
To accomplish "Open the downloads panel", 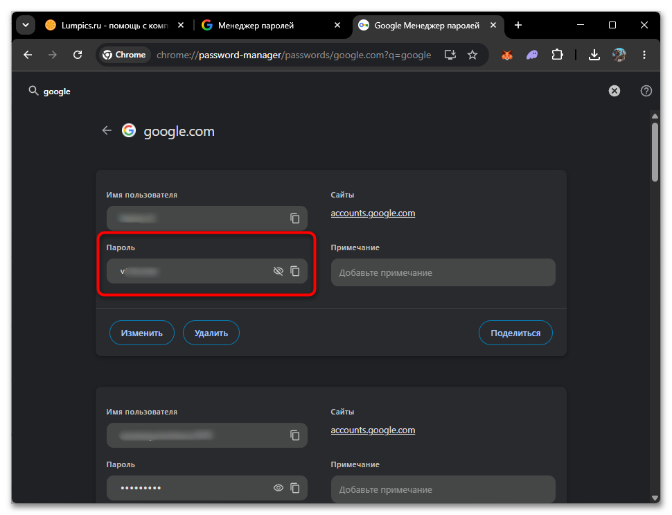I will [594, 55].
